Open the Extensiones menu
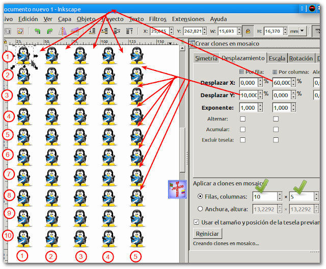Image resolution: width=326 pixels, height=269 pixels. point(188,19)
